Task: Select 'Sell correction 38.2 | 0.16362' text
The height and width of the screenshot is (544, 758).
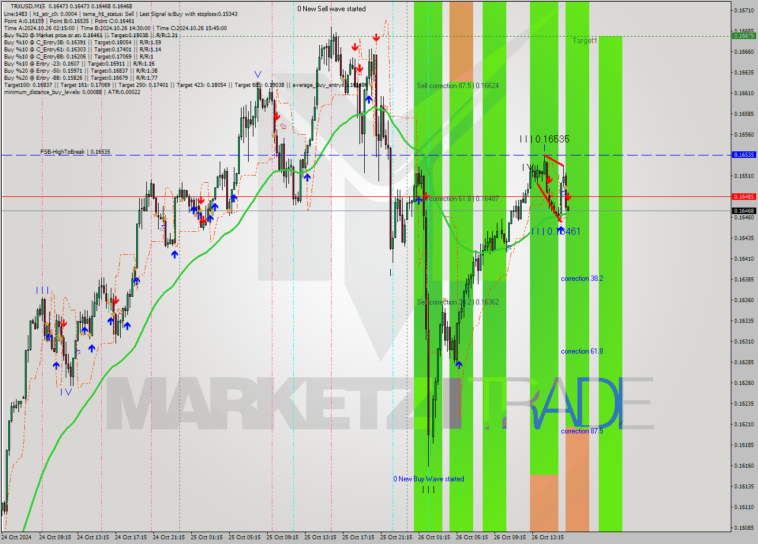Action: (458, 302)
